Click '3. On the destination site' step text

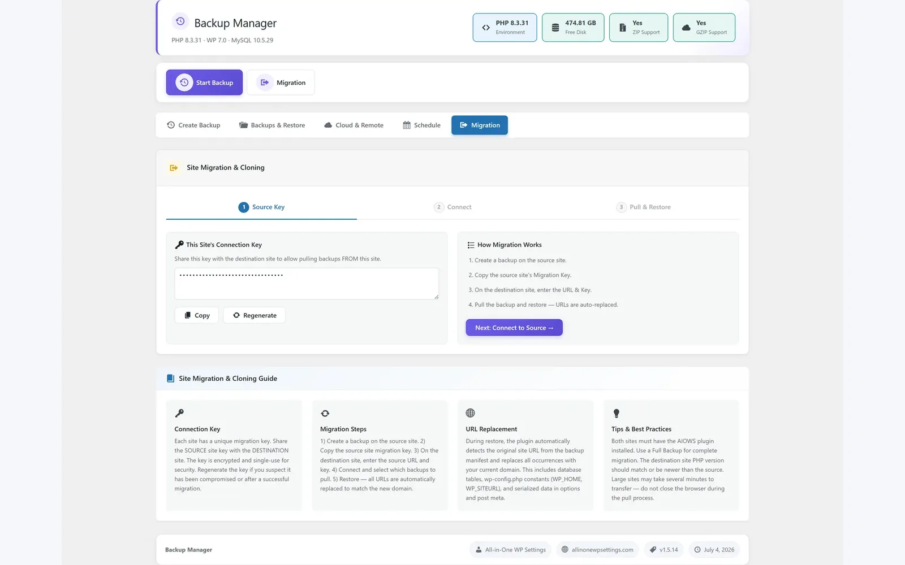(530, 290)
